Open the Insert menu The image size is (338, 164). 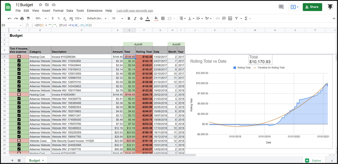click(46, 10)
